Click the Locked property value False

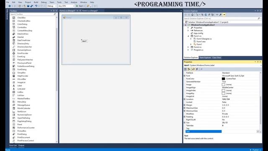click(224, 102)
